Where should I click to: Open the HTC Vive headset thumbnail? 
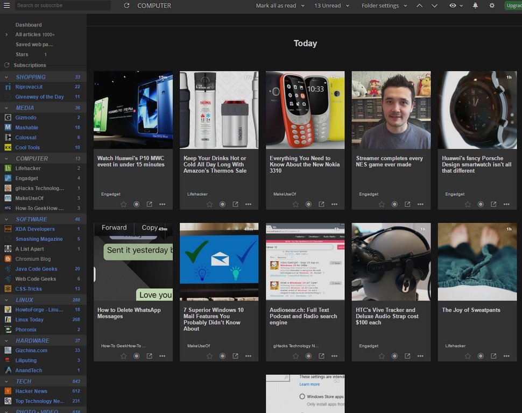(391, 261)
